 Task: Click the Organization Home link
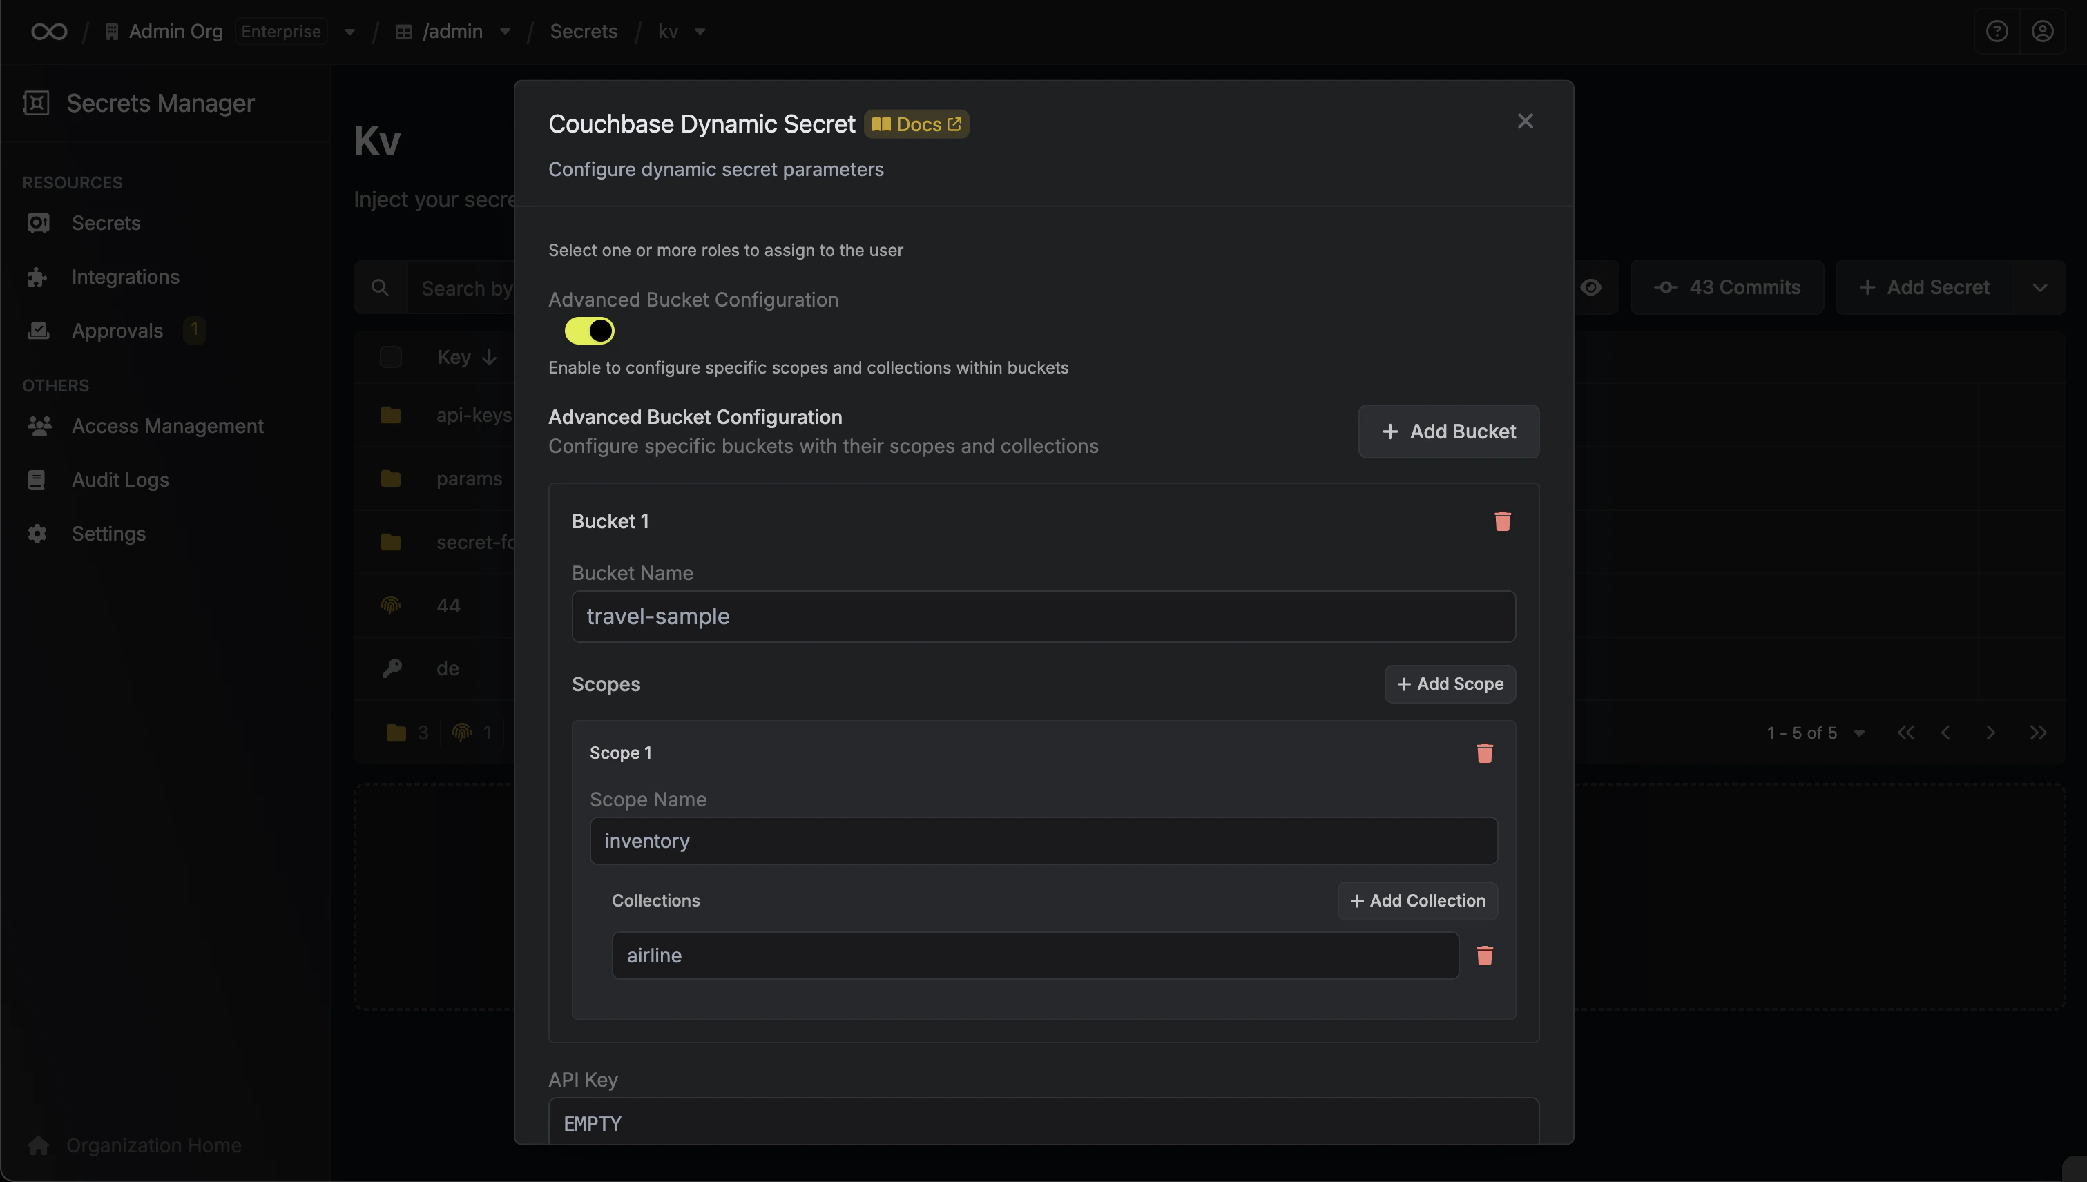pyautogui.click(x=153, y=1145)
